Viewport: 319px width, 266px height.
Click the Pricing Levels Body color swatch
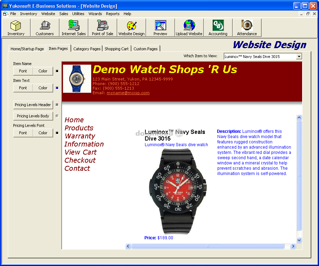tap(57, 116)
